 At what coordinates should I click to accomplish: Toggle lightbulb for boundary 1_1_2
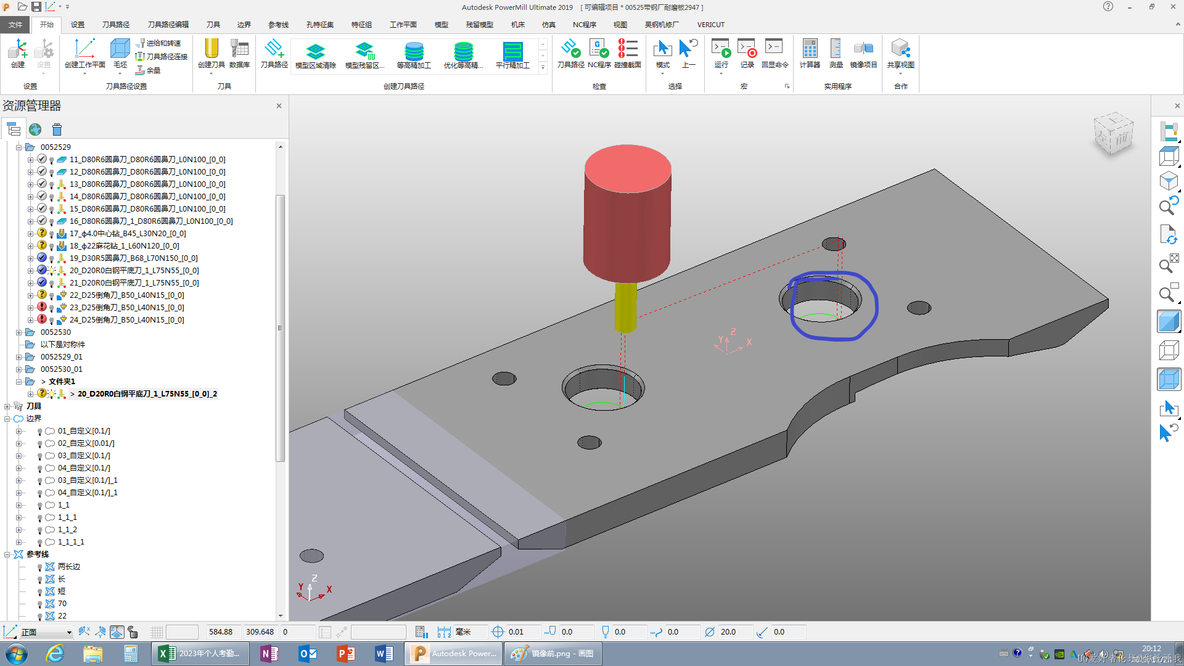(40, 530)
